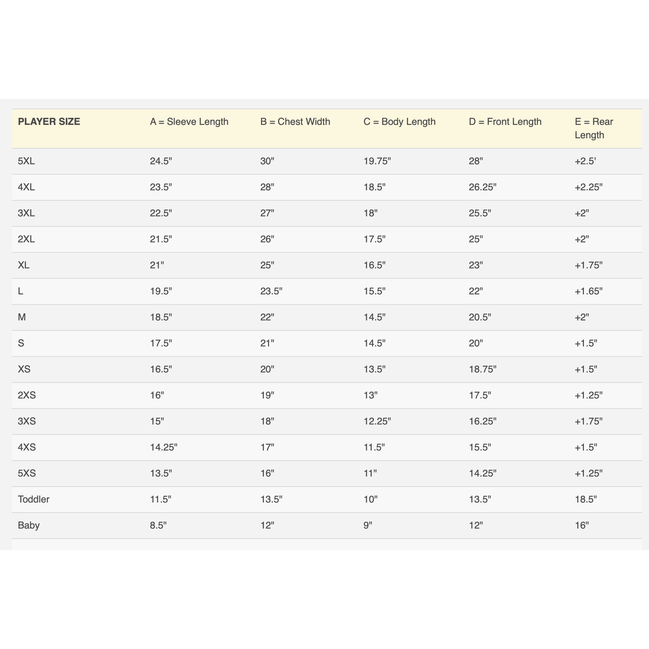
Task: Select the 26.25" front length cell
Action: (482, 187)
